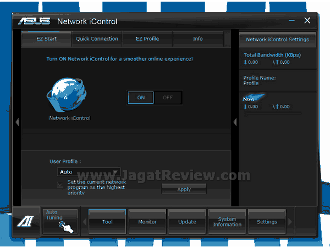The height and width of the screenshot is (247, 330).
Task: Open Network iControl Settings panel tab
Action: click(277, 40)
